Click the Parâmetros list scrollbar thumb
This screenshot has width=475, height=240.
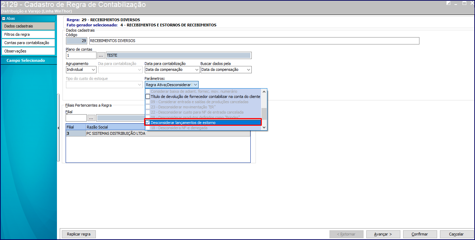(264, 114)
